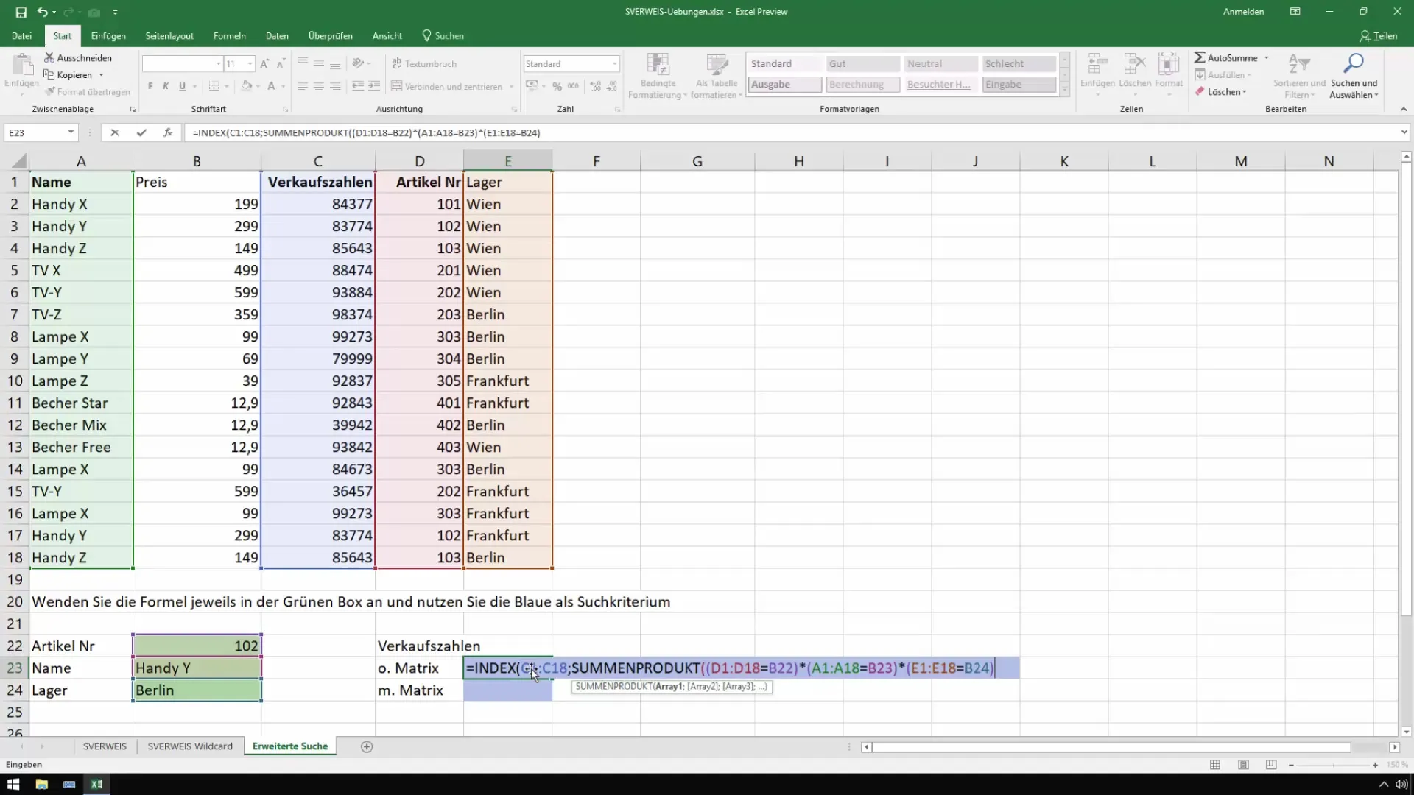Select the Ausgabe cell style
The image size is (1414, 795).
tap(785, 85)
